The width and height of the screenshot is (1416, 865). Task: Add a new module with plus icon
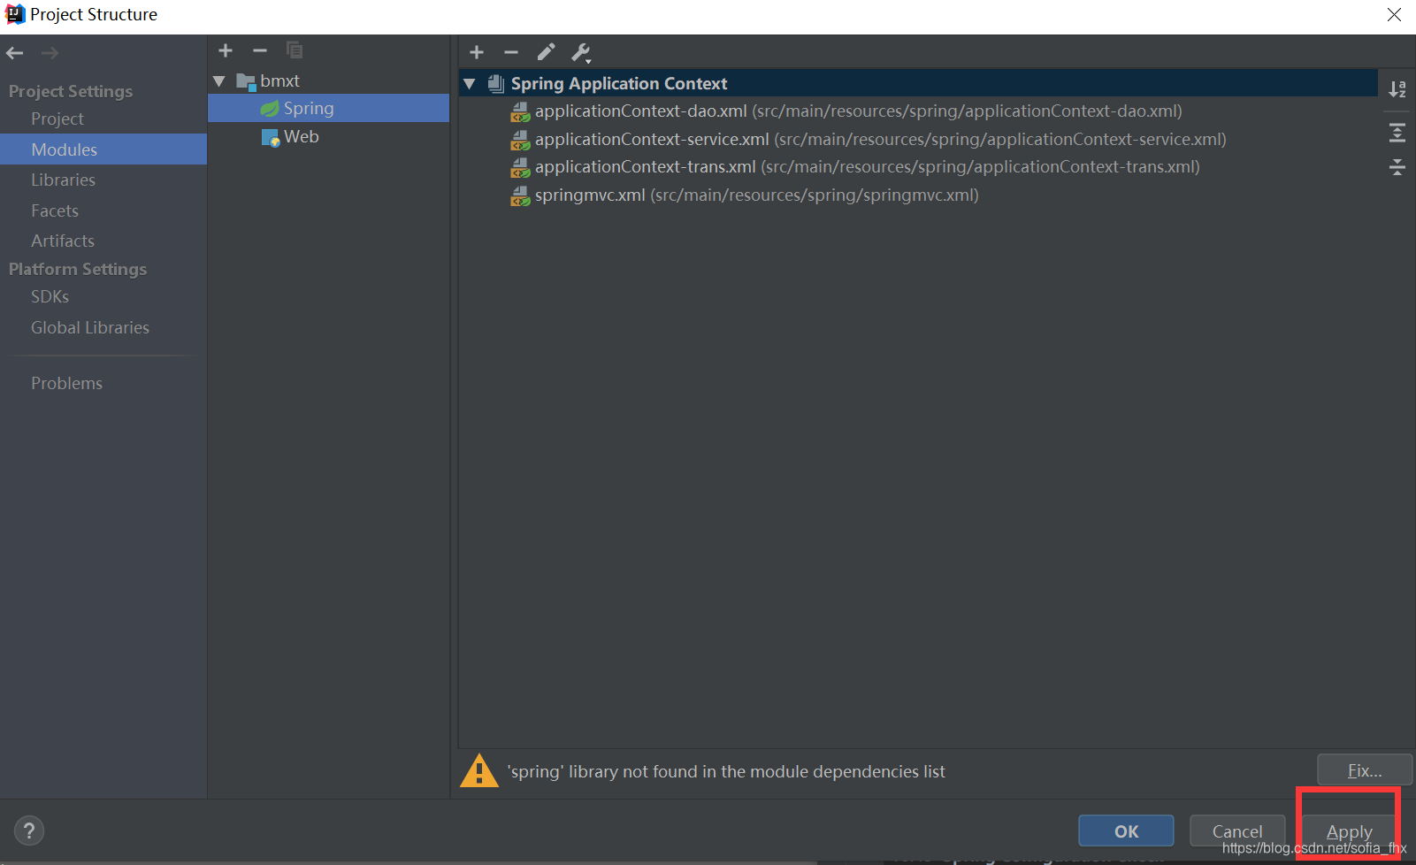[226, 50]
